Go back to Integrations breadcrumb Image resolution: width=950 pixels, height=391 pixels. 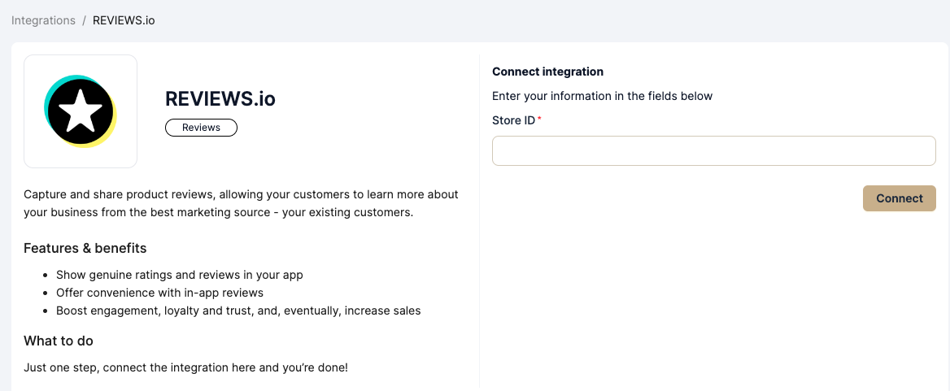pyautogui.click(x=43, y=20)
